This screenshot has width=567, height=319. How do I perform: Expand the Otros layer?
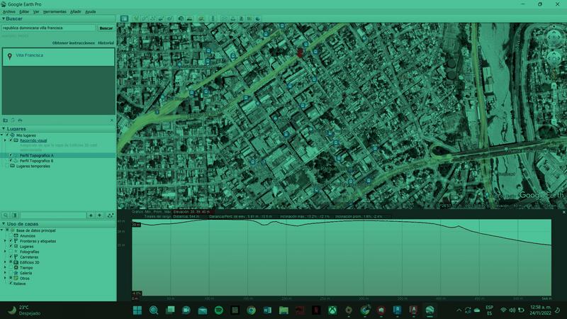point(5,279)
